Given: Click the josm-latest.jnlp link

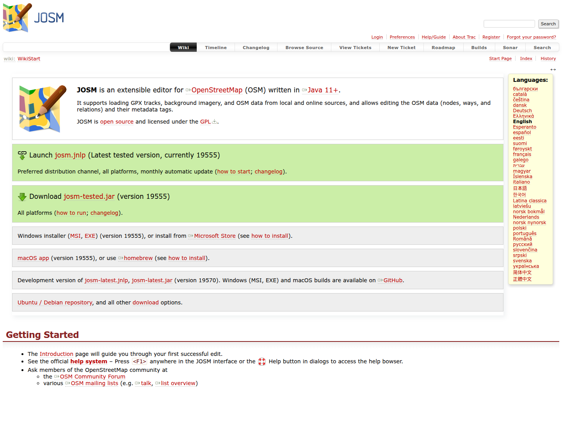Looking at the screenshot, I should [x=107, y=280].
